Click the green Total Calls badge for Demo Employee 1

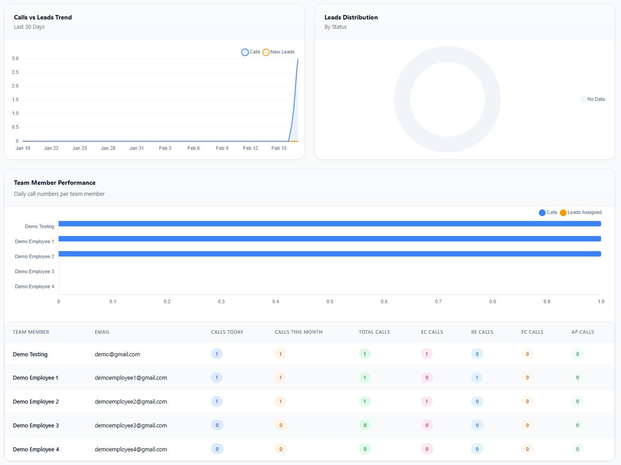[364, 377]
